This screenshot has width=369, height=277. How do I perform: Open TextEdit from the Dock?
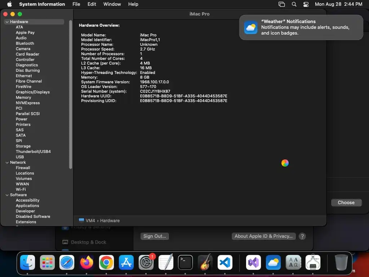pos(166,262)
